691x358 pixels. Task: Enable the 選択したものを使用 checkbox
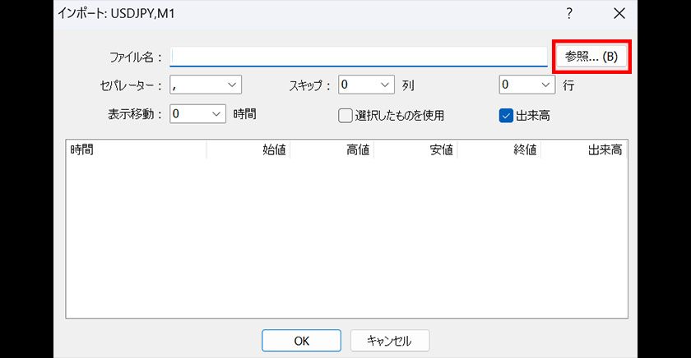(x=345, y=115)
